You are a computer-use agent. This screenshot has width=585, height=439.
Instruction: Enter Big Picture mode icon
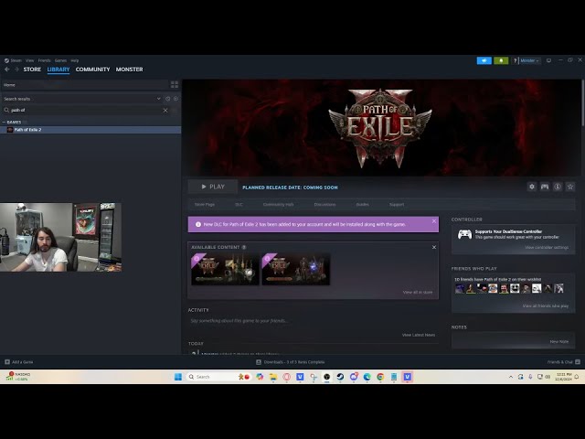tap(548, 60)
